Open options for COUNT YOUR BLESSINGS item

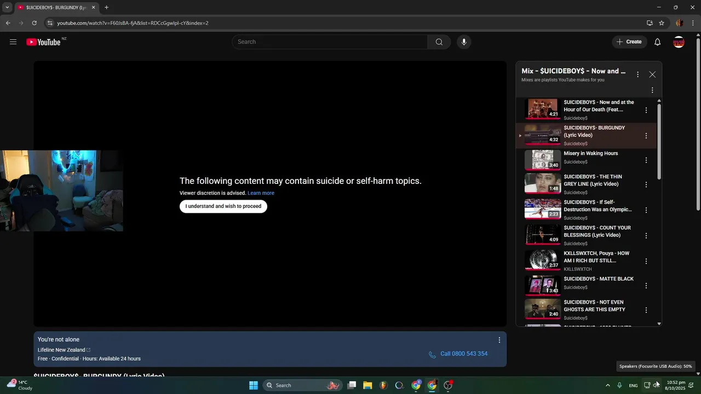[x=646, y=236]
